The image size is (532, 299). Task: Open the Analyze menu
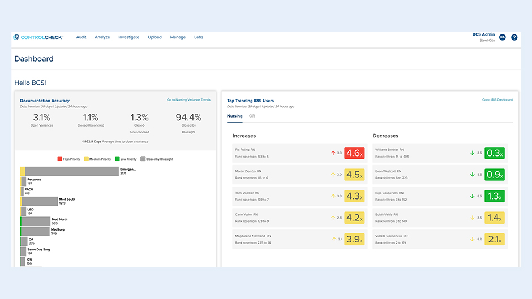tap(102, 37)
